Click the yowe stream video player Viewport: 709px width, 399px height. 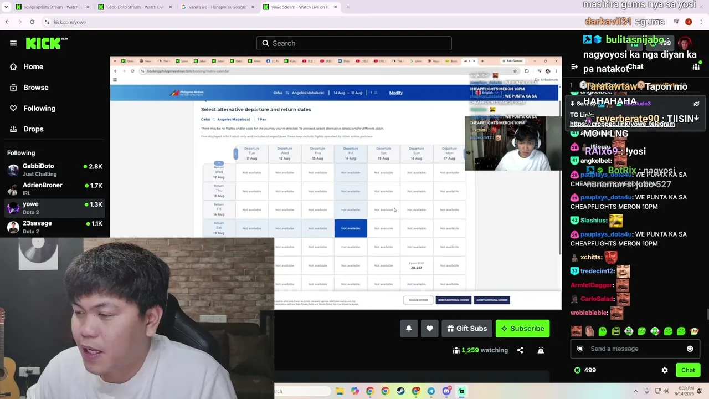pos(336,183)
